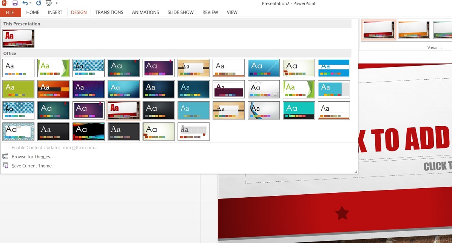
Task: Choose Browse for Themes option
Action: click(32, 157)
